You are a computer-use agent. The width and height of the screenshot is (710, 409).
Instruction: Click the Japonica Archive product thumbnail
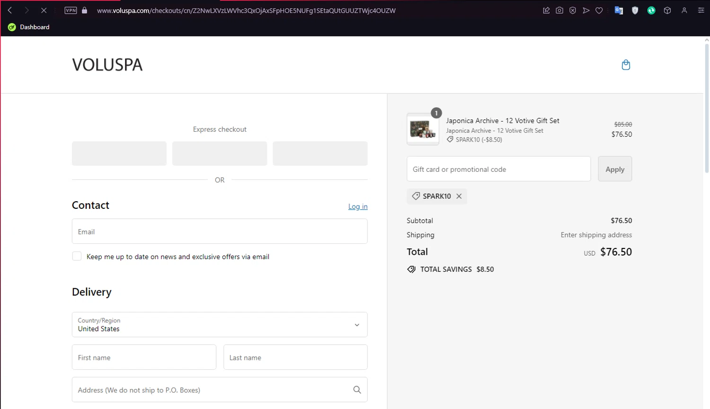click(423, 129)
